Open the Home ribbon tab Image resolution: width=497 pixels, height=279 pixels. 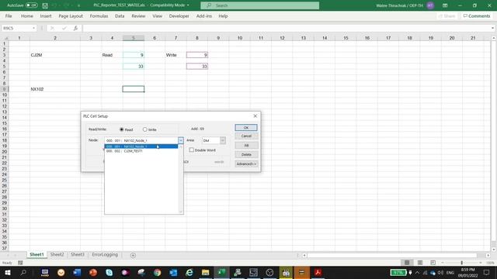coord(27,15)
